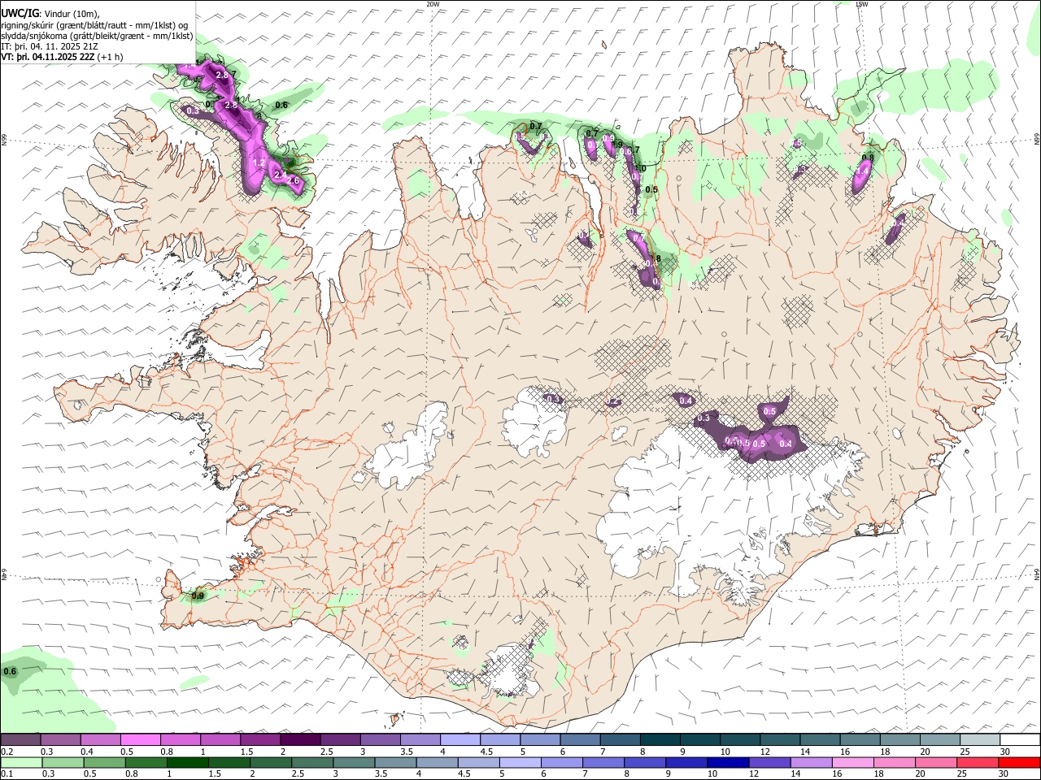Click the '0.2' label under the snow scale
Image resolution: width=1041 pixels, height=780 pixels.
[x=8, y=752]
